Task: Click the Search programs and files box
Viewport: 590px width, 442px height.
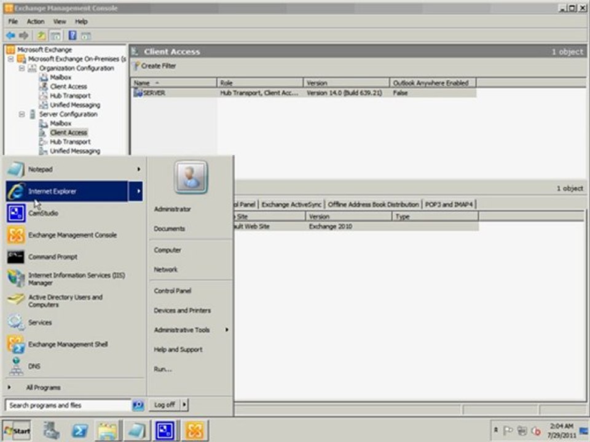Action: pos(68,405)
